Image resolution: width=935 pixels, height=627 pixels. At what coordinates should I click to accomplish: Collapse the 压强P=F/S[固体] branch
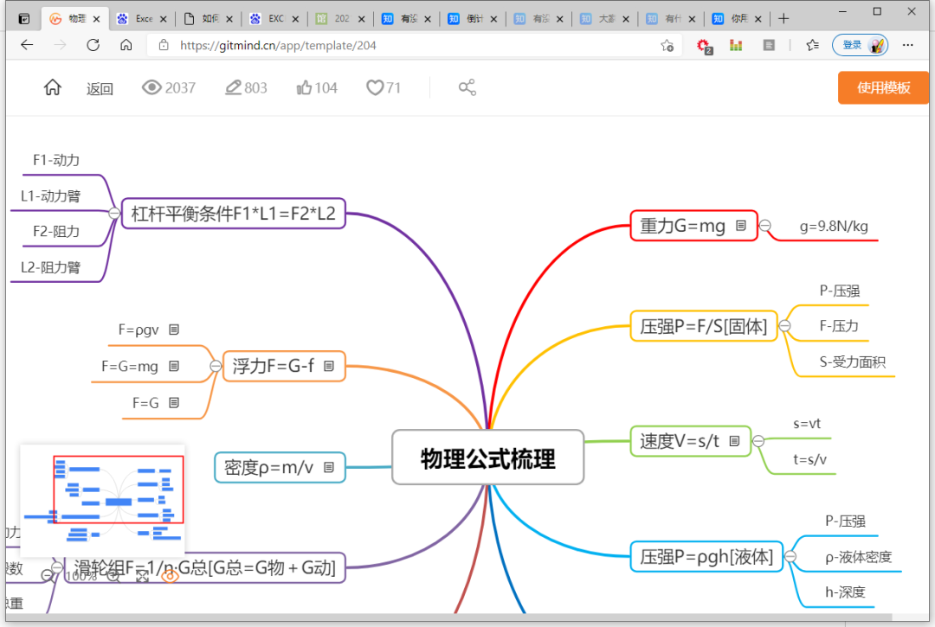click(x=784, y=326)
